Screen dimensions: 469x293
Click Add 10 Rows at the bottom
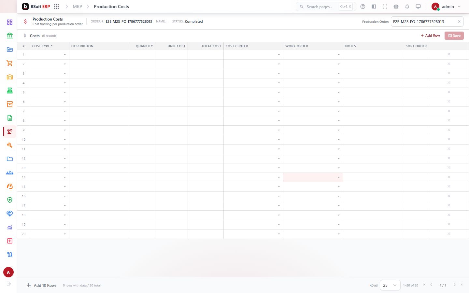41,285
